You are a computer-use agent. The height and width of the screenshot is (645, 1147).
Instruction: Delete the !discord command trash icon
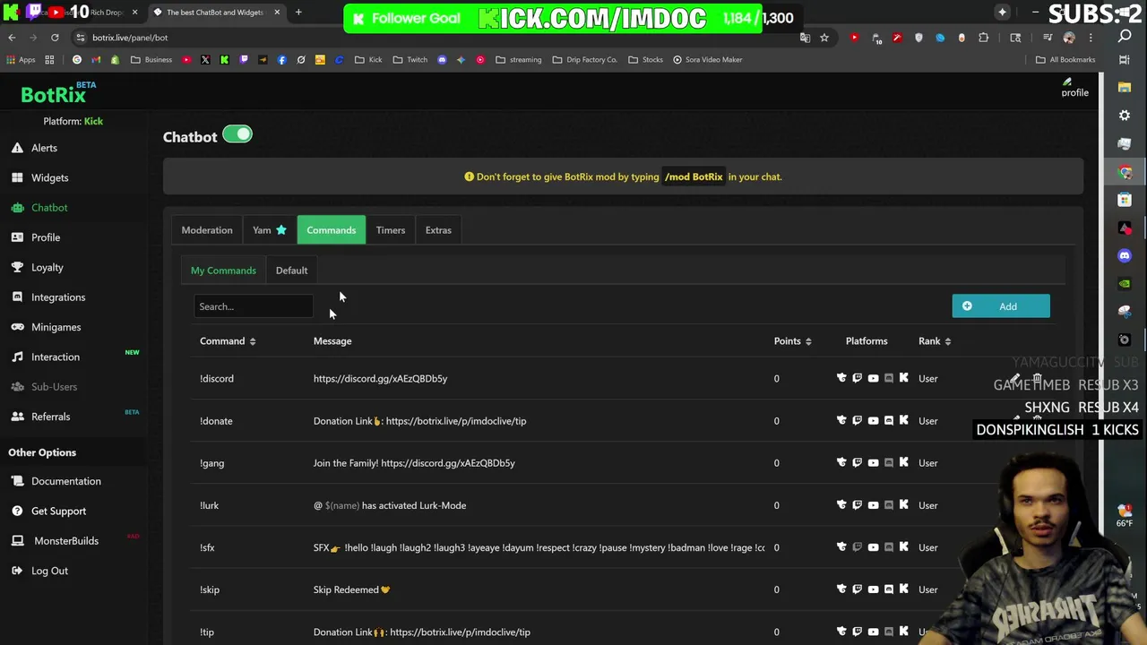click(x=1037, y=379)
